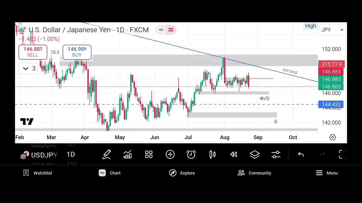Tap the gray dash market status pill
The image size is (362, 203).
161,30
